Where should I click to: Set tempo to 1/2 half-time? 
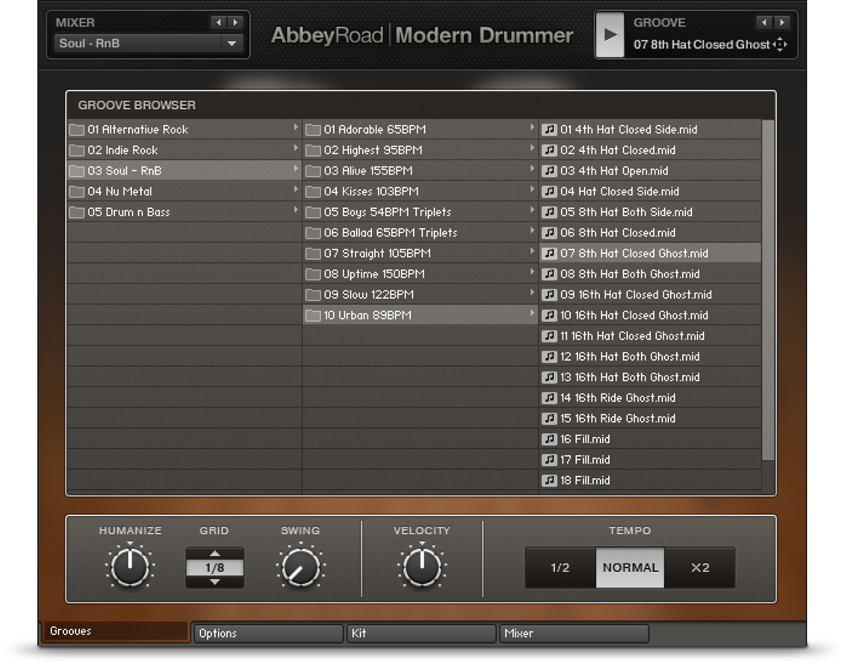click(560, 567)
